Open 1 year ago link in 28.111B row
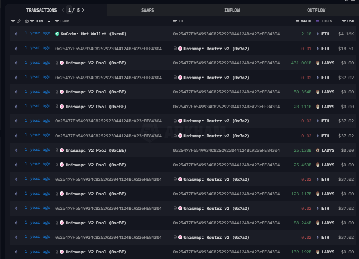This screenshot has height=259, width=359. 38,106
